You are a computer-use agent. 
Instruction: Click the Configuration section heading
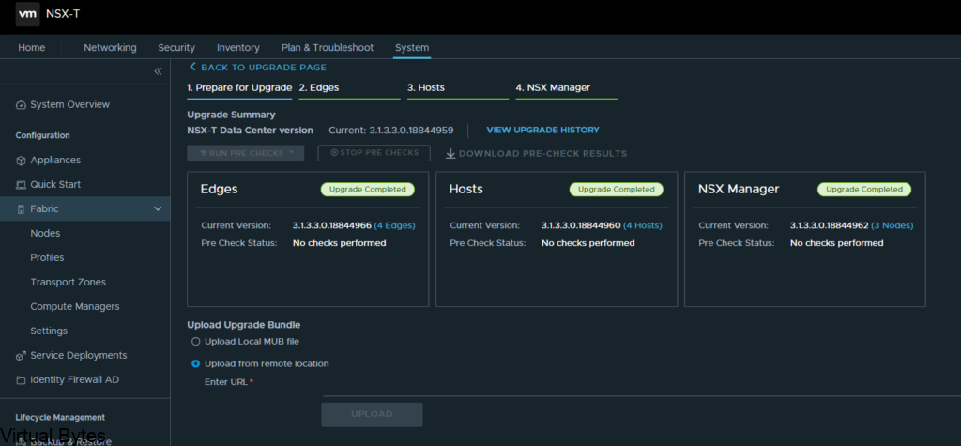coord(42,135)
